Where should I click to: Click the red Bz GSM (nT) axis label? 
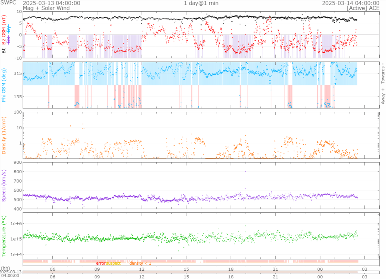coord(4,30)
